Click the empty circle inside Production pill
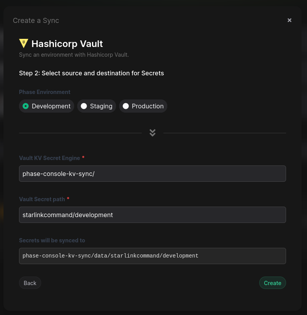Viewport: 307px width, 315px height. (x=126, y=106)
